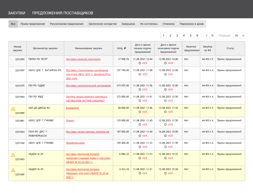Click warning icon for purchase 3251693
The height and width of the screenshot is (193, 253).
point(13,155)
